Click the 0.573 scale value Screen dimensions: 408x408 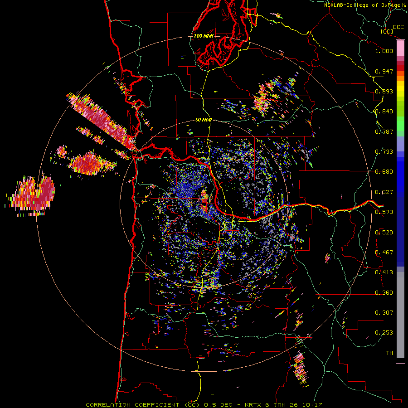(384, 212)
